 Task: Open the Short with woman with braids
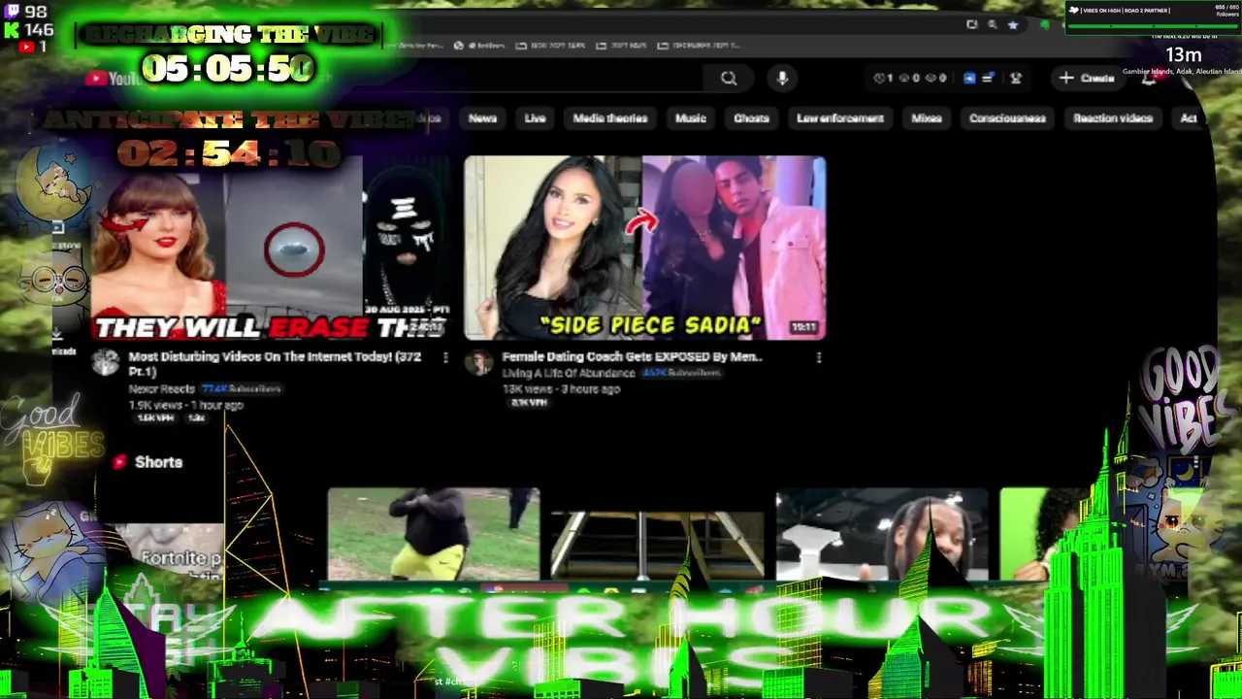[x=881, y=534]
